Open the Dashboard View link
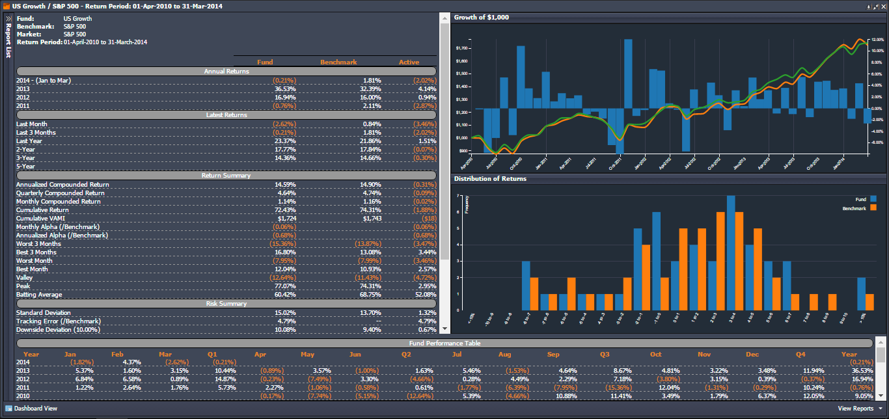This screenshot has height=419, width=889. 35,409
